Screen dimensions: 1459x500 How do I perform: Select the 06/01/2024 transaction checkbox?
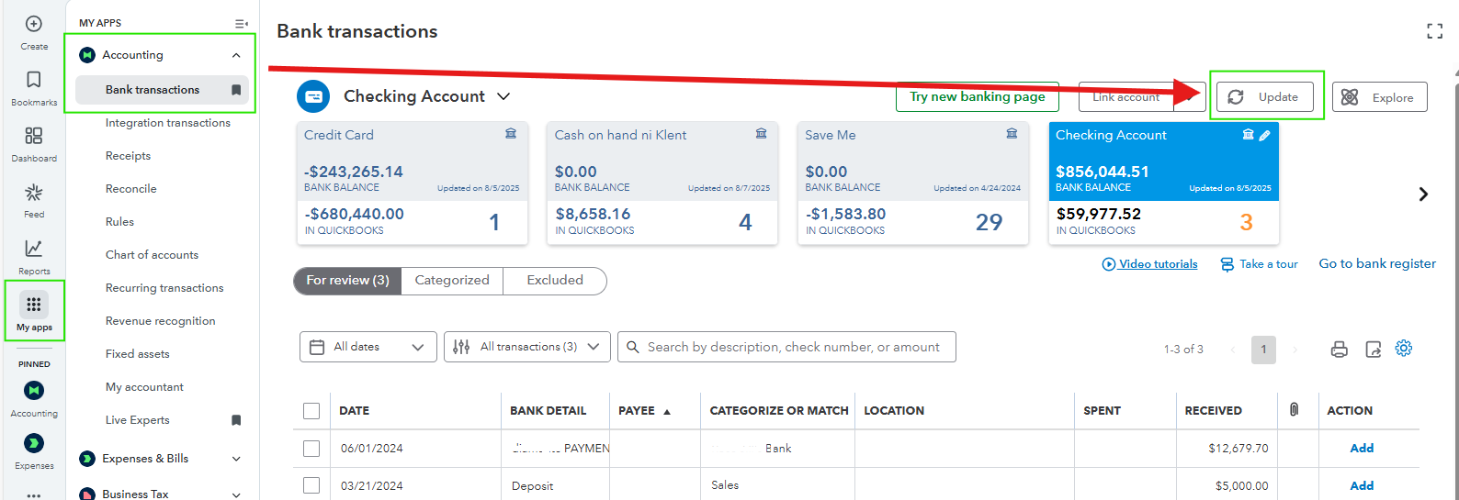point(311,449)
